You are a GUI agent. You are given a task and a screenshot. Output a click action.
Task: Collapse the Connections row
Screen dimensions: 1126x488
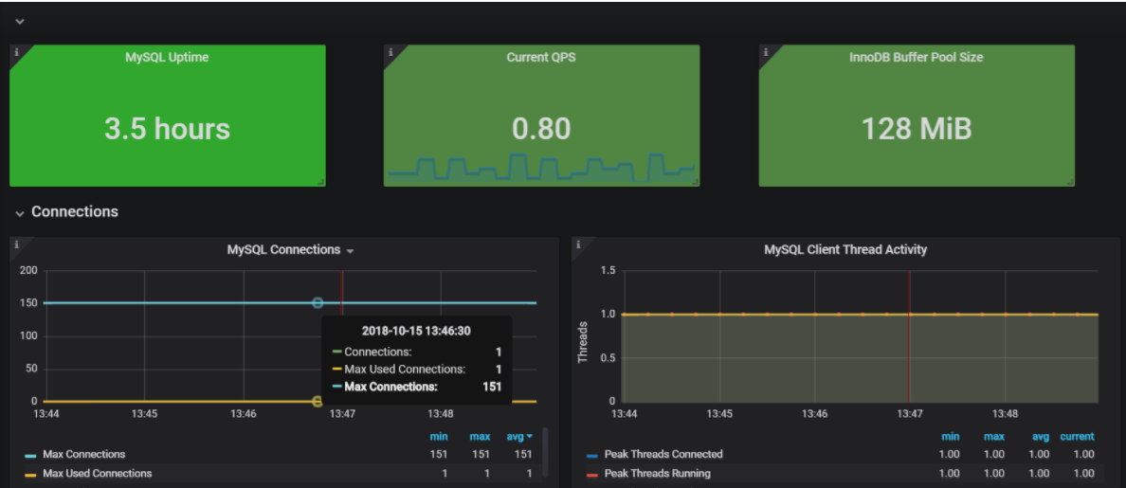(x=19, y=212)
